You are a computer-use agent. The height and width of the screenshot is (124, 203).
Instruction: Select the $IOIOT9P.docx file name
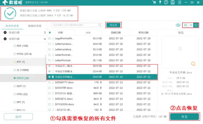point(64,88)
